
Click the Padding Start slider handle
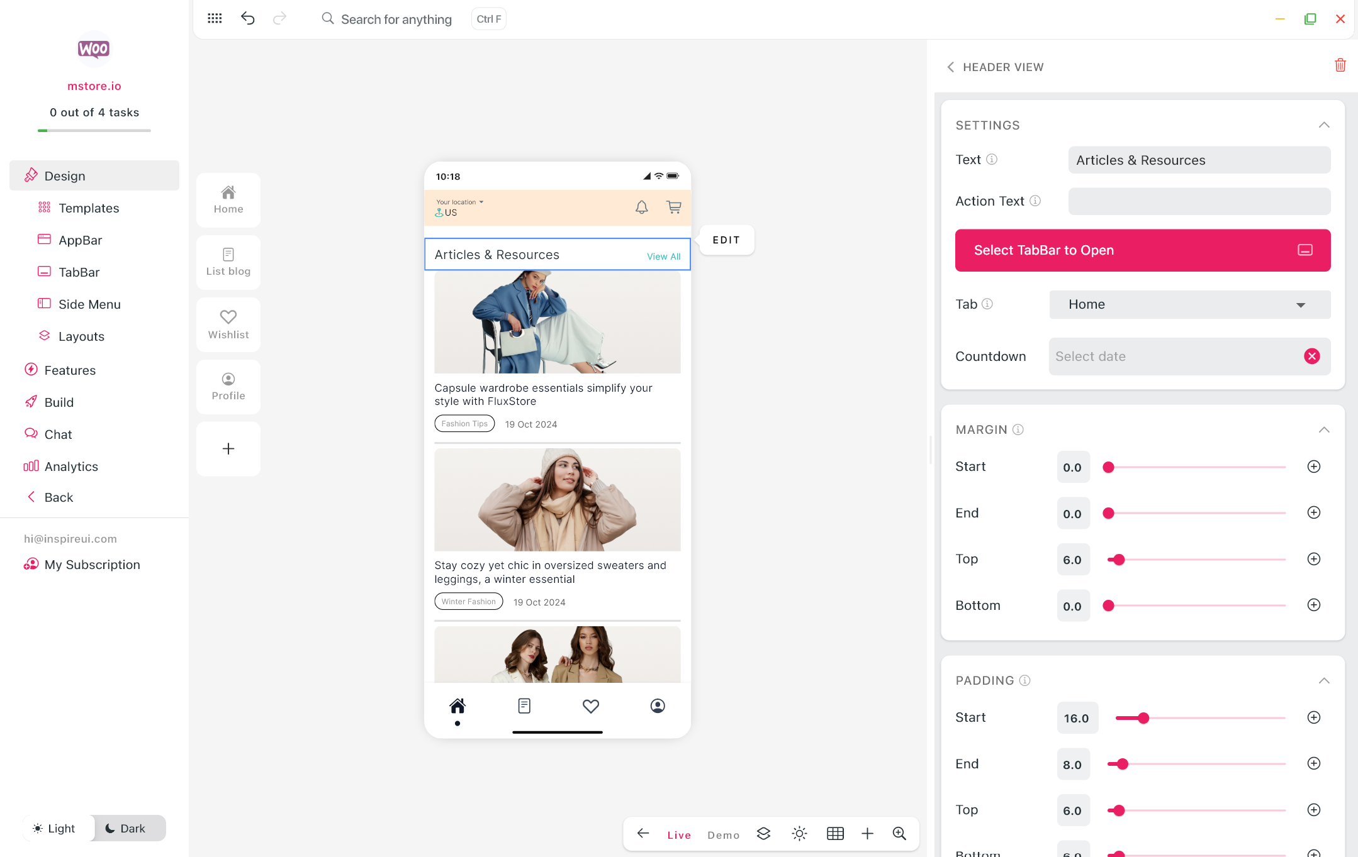coord(1143,718)
